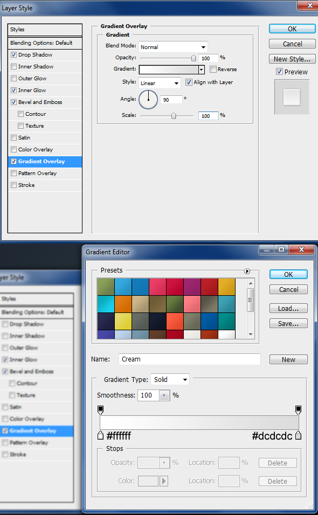Choose the orange preset in second row
The width and height of the screenshot is (318, 515).
tap(123, 304)
